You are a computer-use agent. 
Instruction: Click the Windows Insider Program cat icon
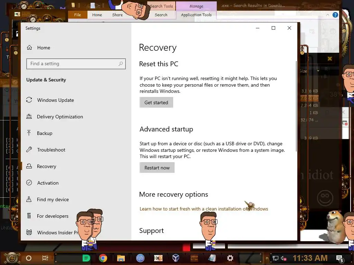[29, 232]
